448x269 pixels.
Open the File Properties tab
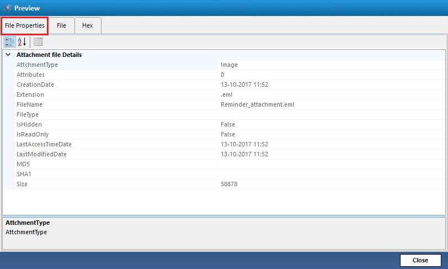click(x=25, y=25)
